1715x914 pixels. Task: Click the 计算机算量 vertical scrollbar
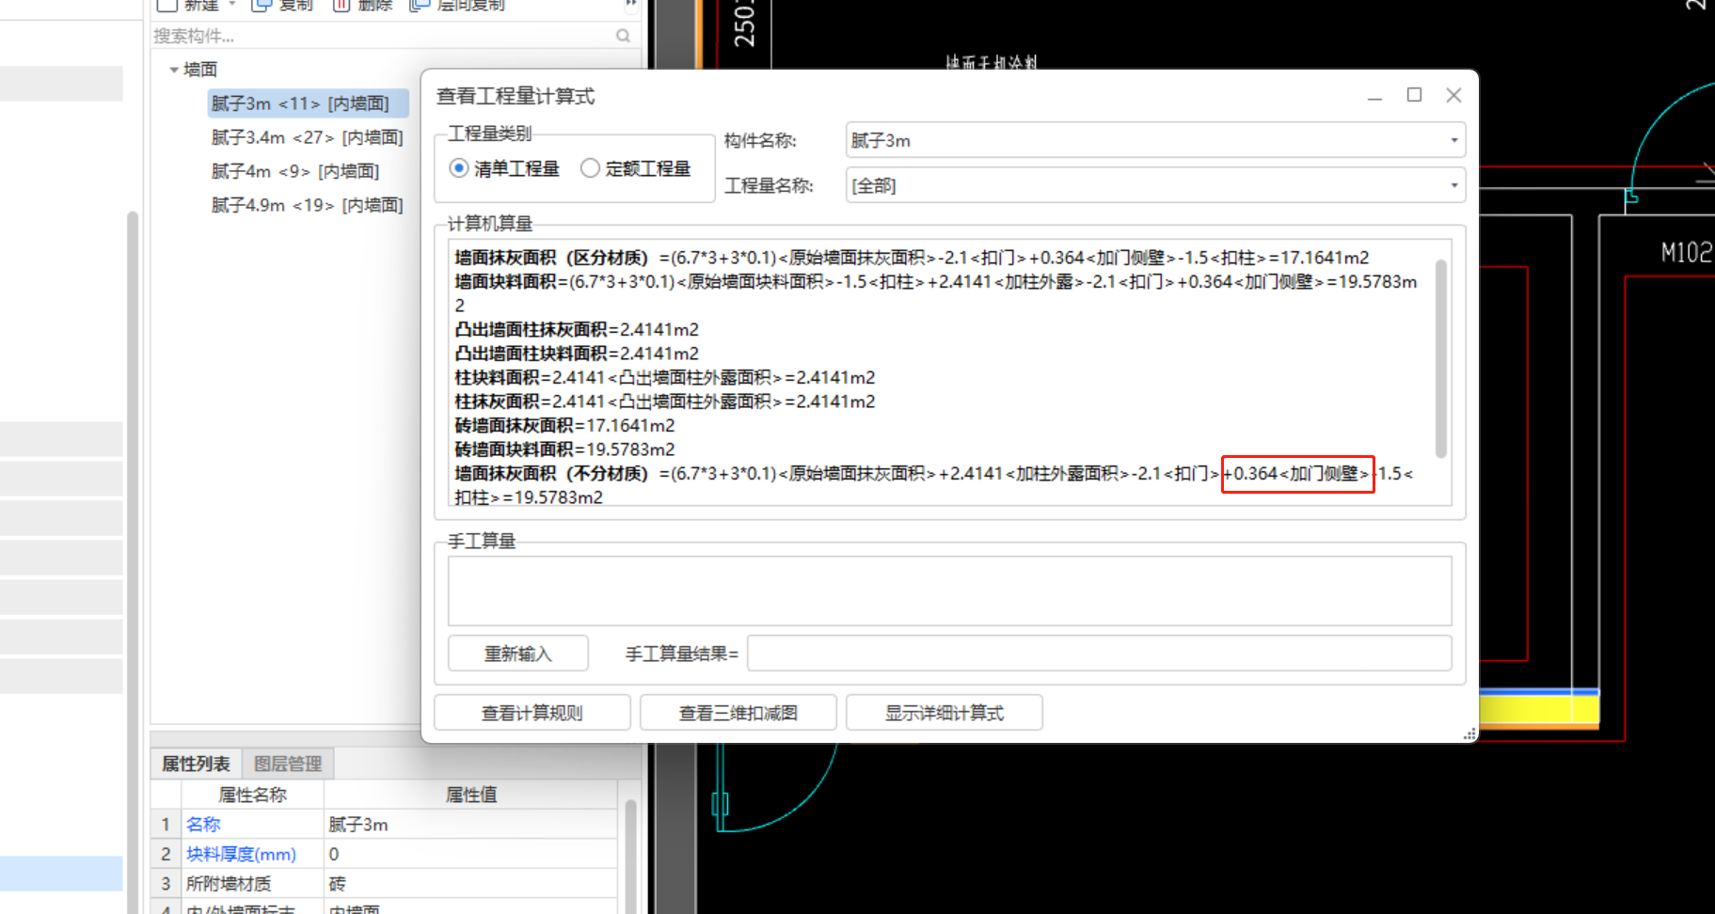point(1440,357)
